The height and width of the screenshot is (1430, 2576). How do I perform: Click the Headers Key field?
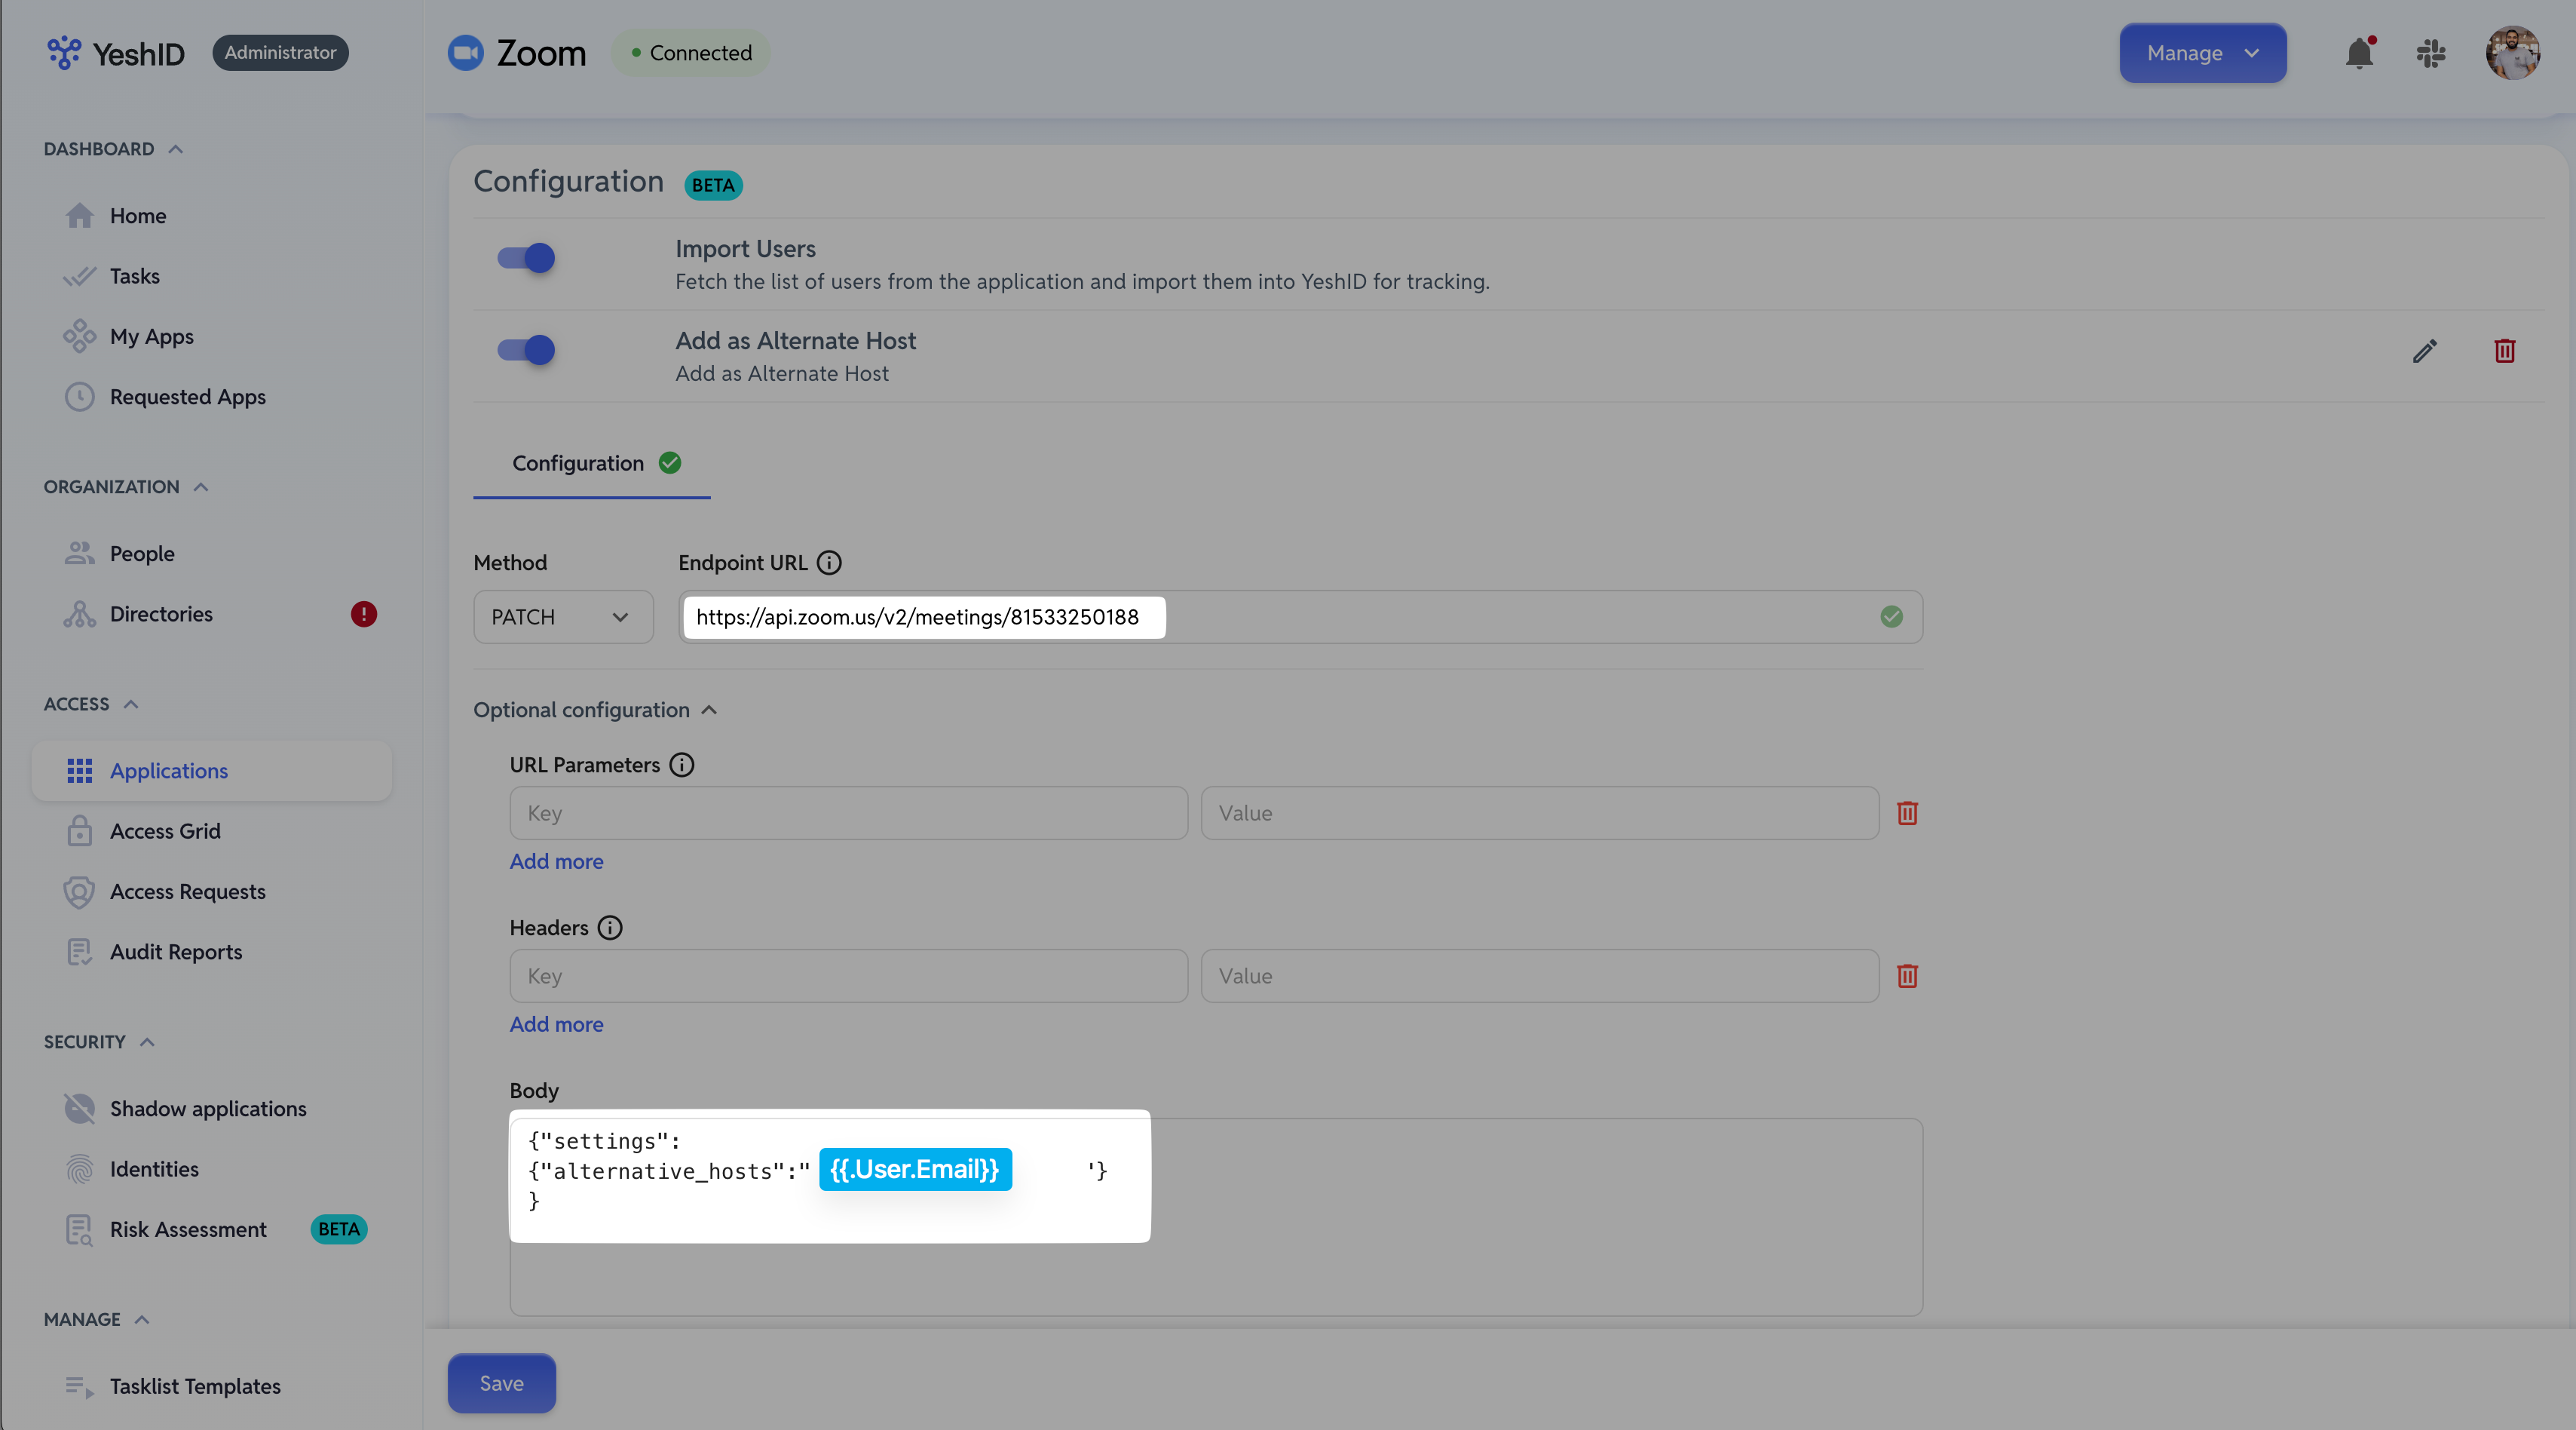point(849,976)
